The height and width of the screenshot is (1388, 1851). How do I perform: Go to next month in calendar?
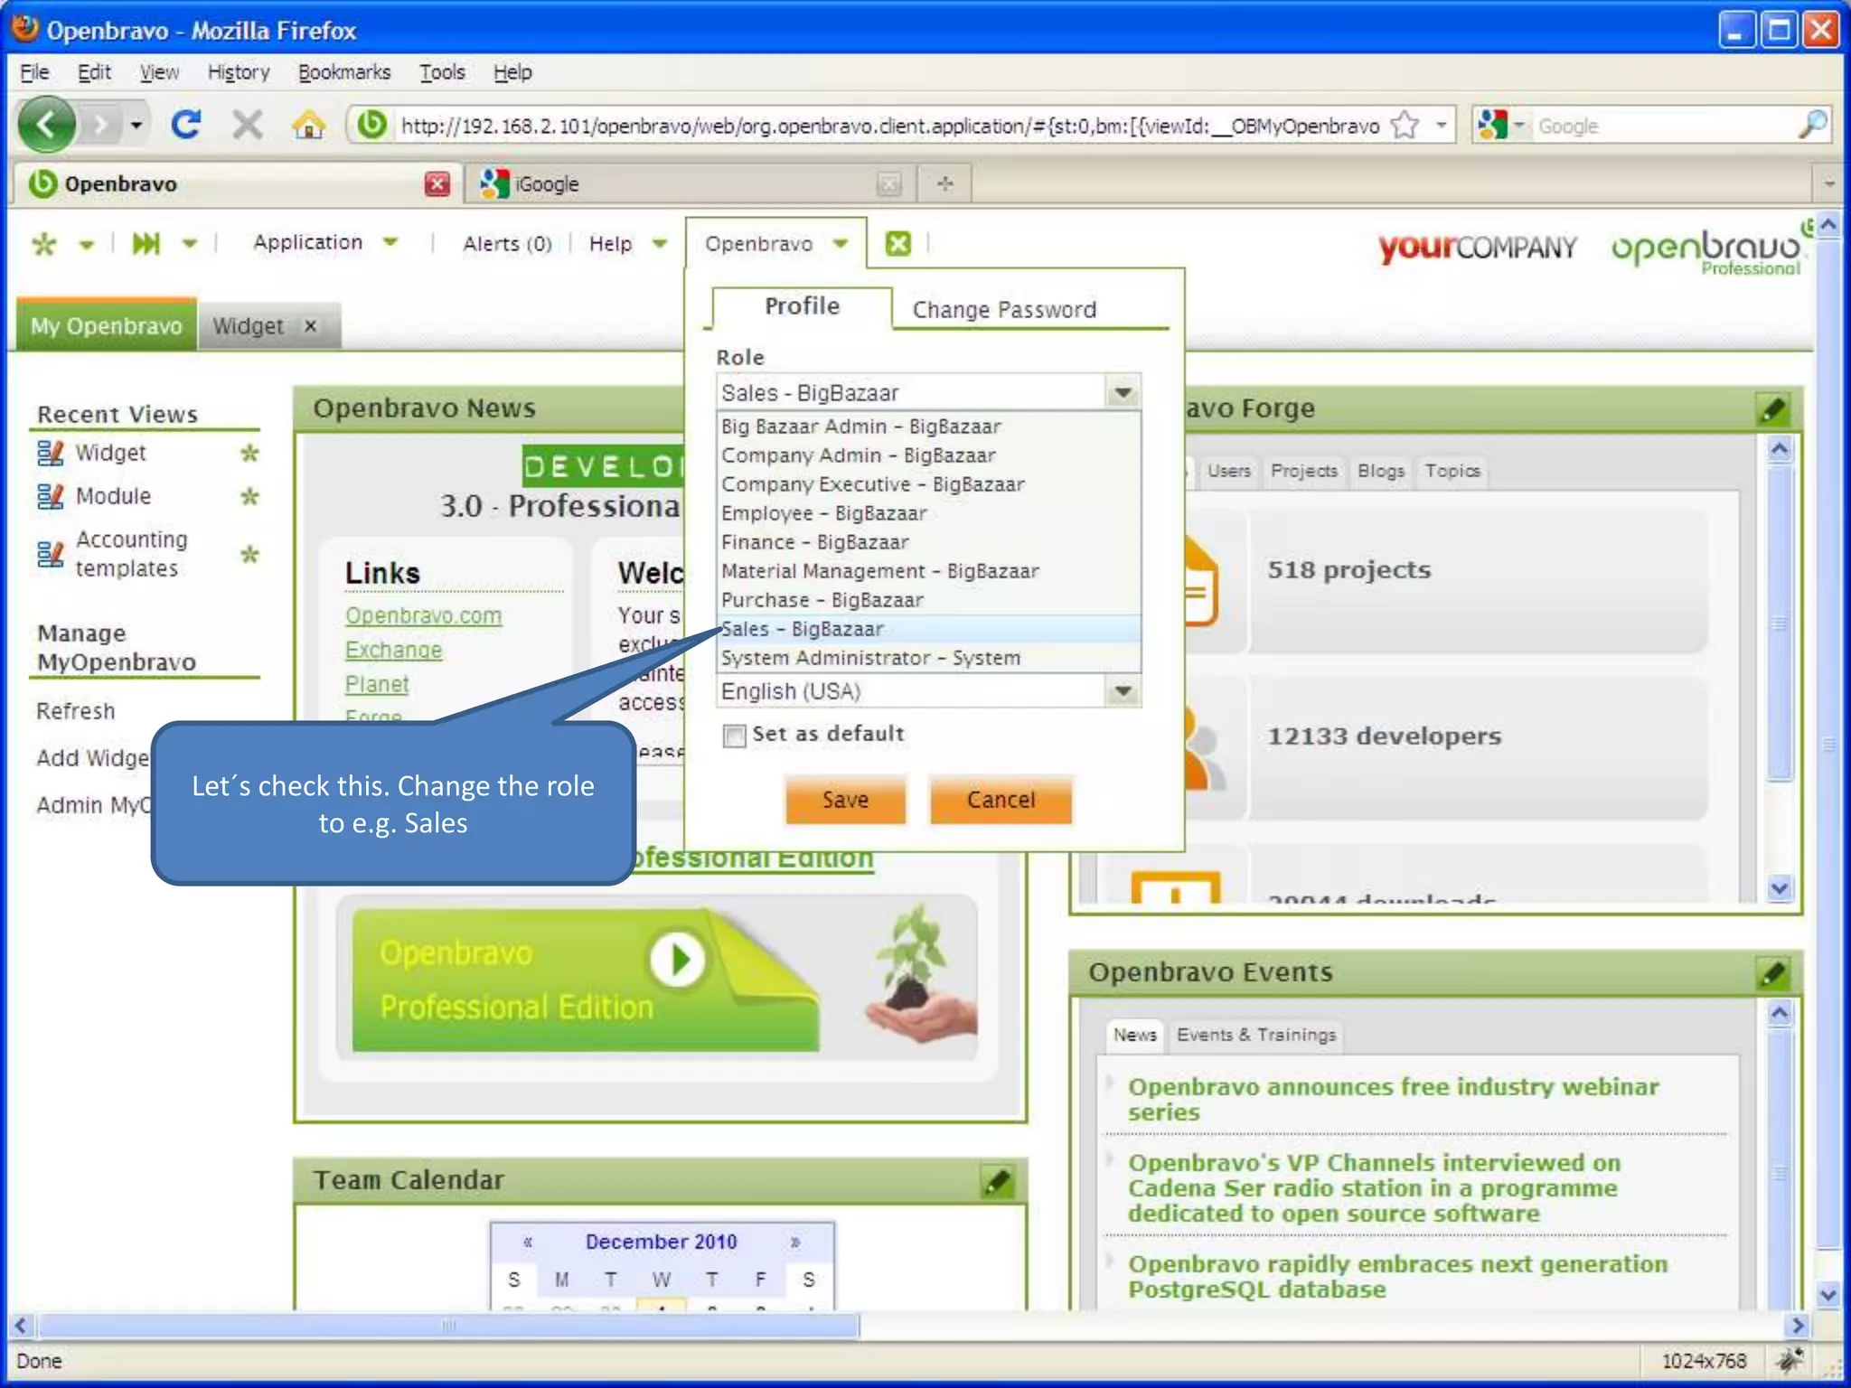(795, 1242)
